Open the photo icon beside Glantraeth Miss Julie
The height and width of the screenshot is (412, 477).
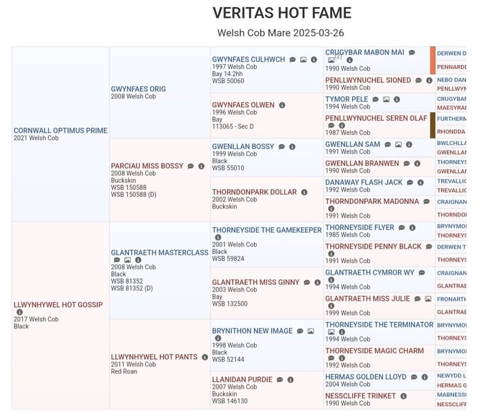(x=428, y=299)
